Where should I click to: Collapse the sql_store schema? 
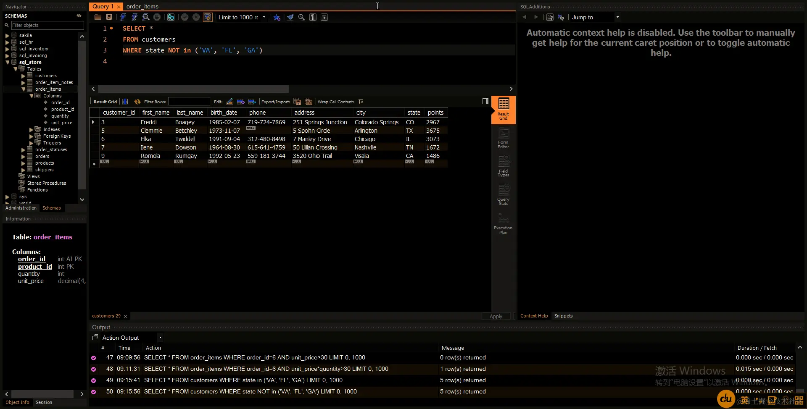tap(7, 63)
